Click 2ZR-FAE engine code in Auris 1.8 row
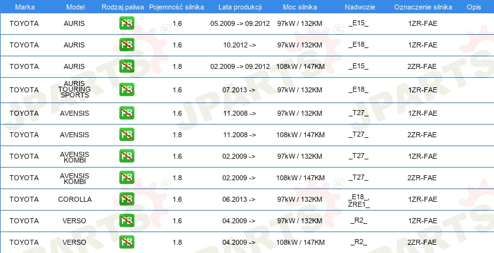This screenshot has width=494, height=253. click(422, 66)
